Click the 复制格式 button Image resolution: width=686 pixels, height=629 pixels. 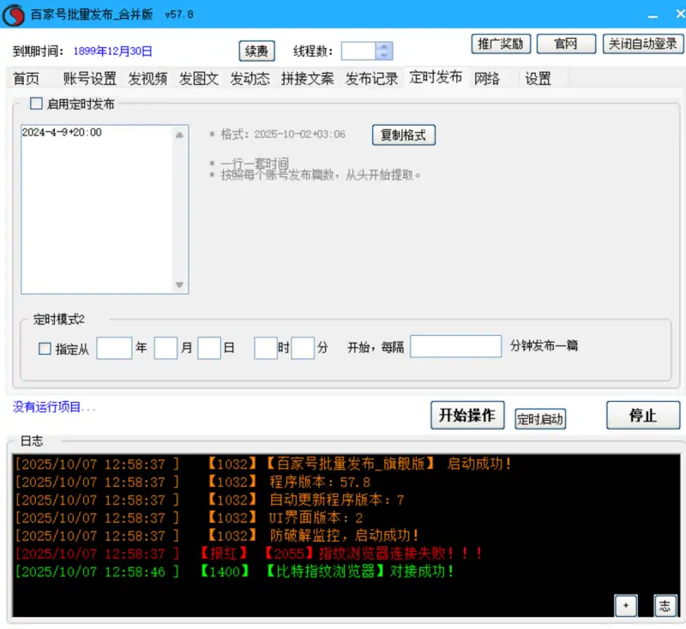pyautogui.click(x=403, y=135)
